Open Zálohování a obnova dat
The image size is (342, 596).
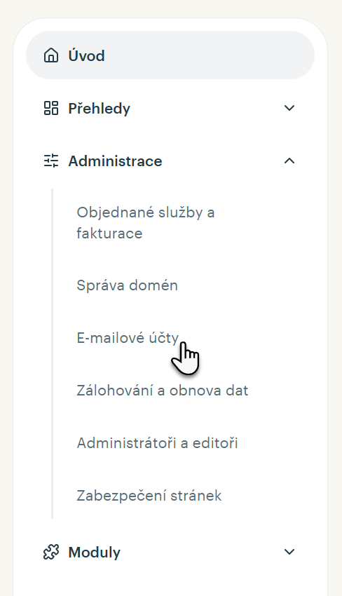[x=163, y=391]
